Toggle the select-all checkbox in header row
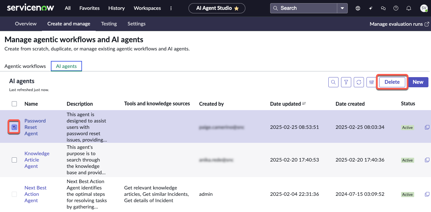This screenshot has height=212, width=431. coord(14,104)
